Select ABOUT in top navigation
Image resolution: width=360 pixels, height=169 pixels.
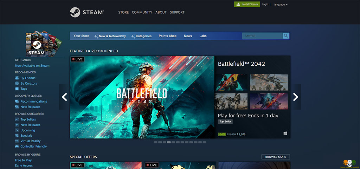coord(161,12)
